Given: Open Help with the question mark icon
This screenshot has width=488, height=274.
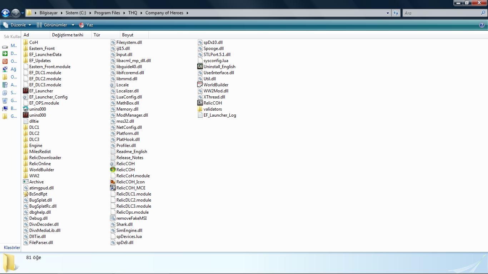Looking at the screenshot, I should (x=482, y=25).
